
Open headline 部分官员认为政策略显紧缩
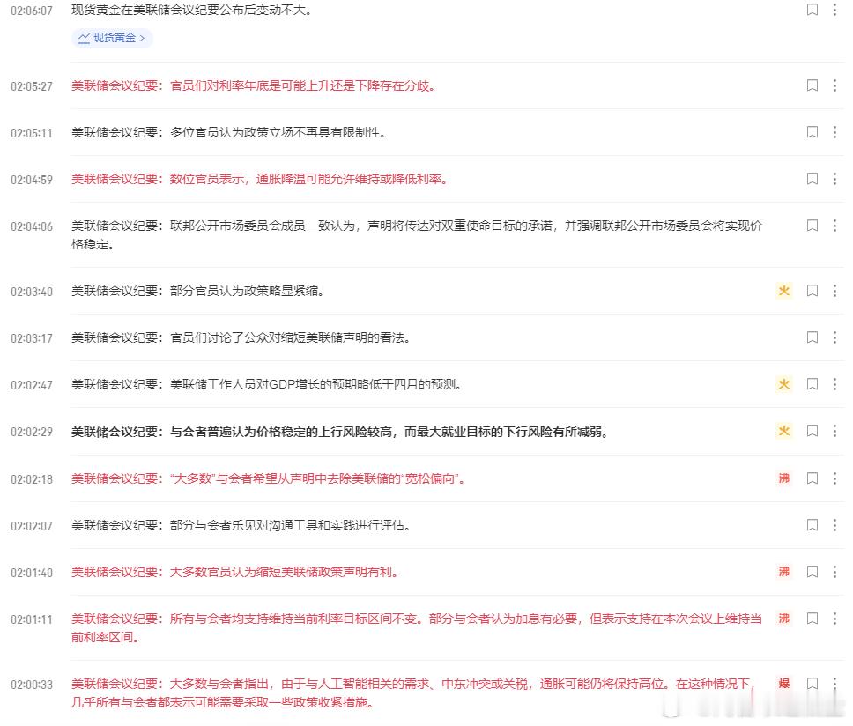[198, 292]
